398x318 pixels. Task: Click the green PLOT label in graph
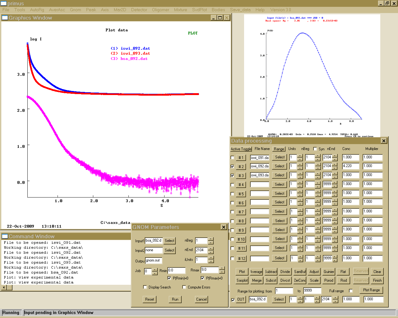[193, 33]
